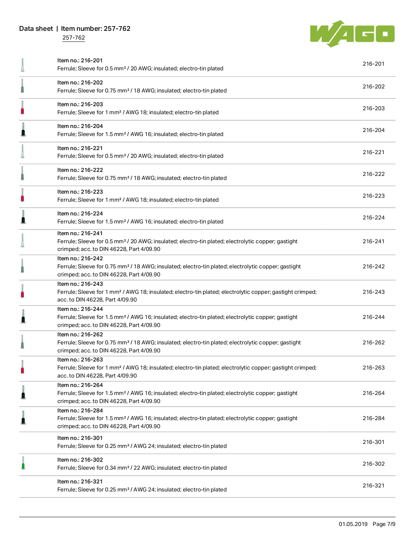
Task: Open the 216-201 link on the right
Action: (x=373, y=64)
